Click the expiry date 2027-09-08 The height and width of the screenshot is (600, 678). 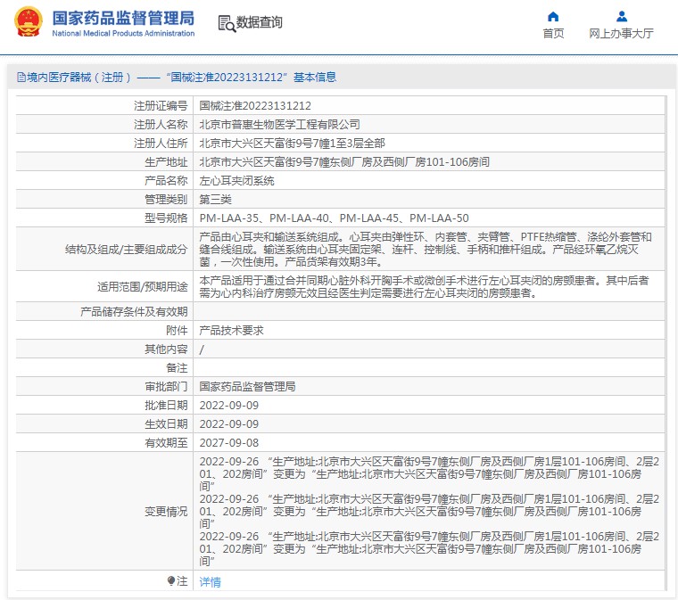pyautogui.click(x=228, y=443)
